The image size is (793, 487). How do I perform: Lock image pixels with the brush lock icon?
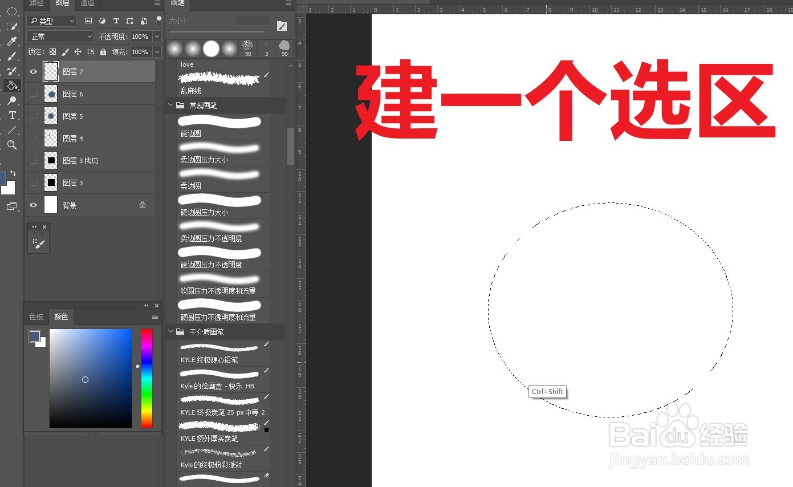(x=65, y=52)
